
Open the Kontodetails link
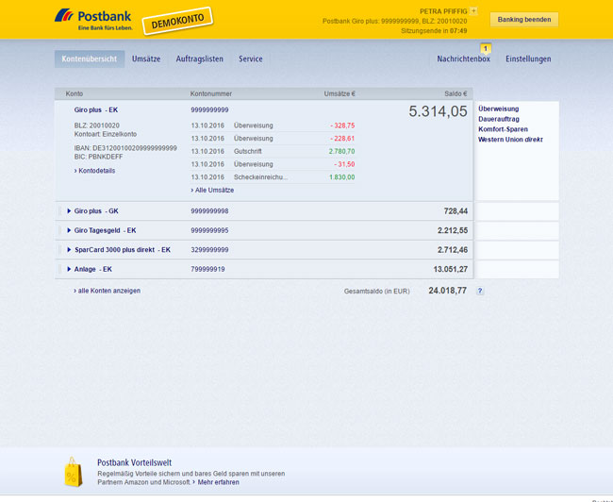click(95, 171)
